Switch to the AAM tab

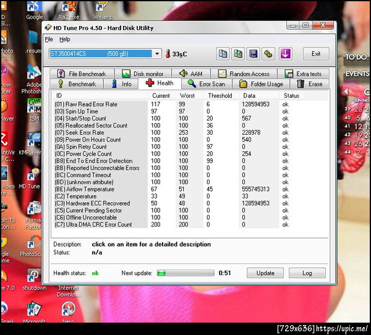point(190,74)
